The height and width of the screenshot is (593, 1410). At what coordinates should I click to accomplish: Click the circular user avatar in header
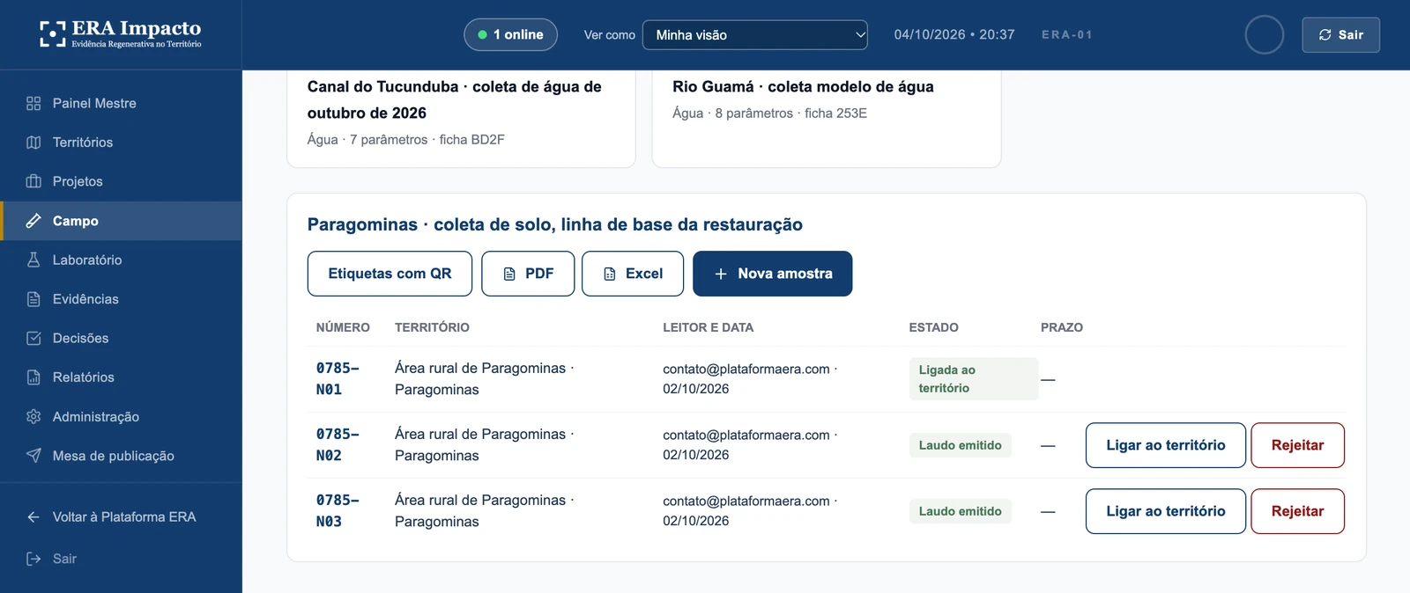tap(1264, 35)
